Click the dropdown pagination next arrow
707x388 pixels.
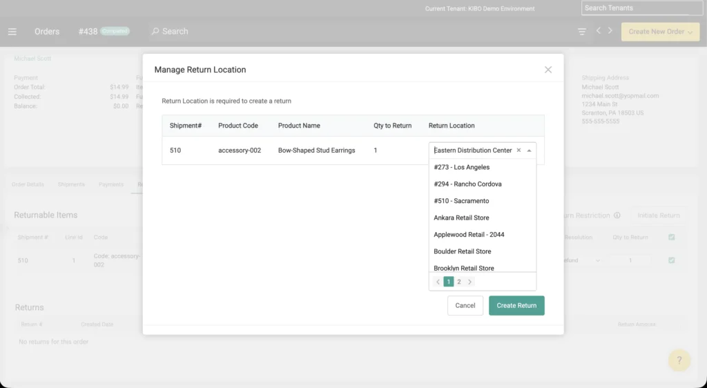pyautogui.click(x=470, y=282)
